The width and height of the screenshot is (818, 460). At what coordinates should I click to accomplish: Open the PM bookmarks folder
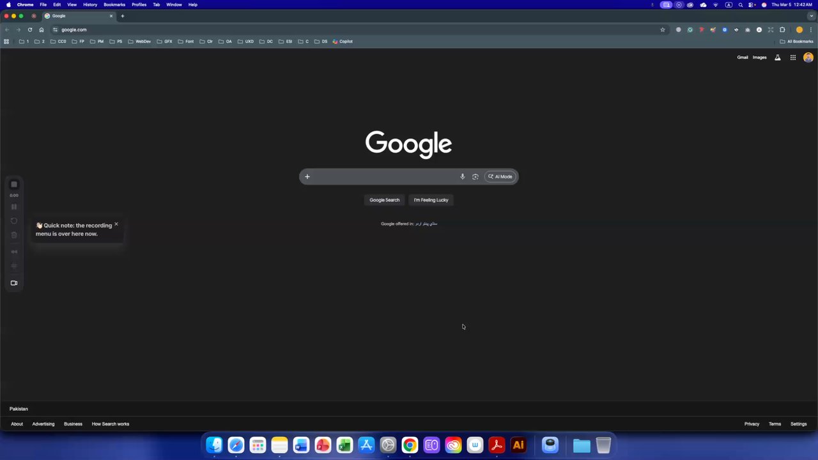coord(97,42)
